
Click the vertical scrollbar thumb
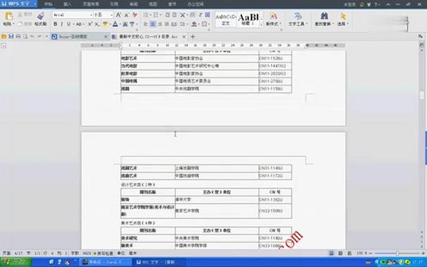click(x=422, y=95)
